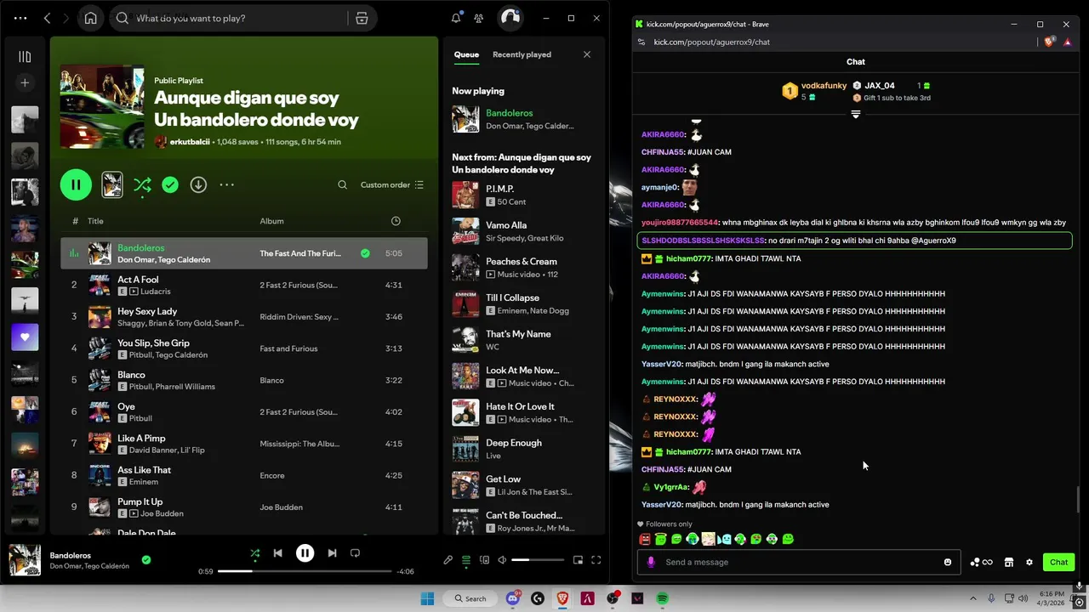
Task: Open artist link erkutbalcii
Action: point(190,142)
